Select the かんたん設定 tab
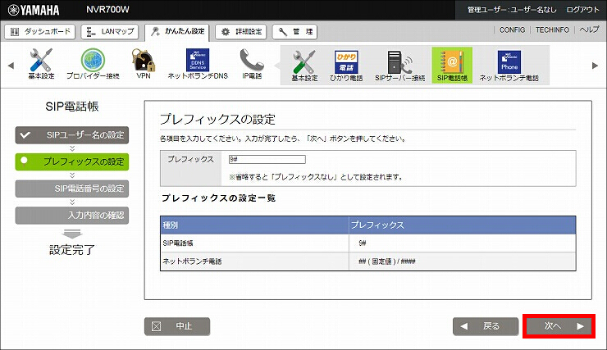 [x=177, y=32]
